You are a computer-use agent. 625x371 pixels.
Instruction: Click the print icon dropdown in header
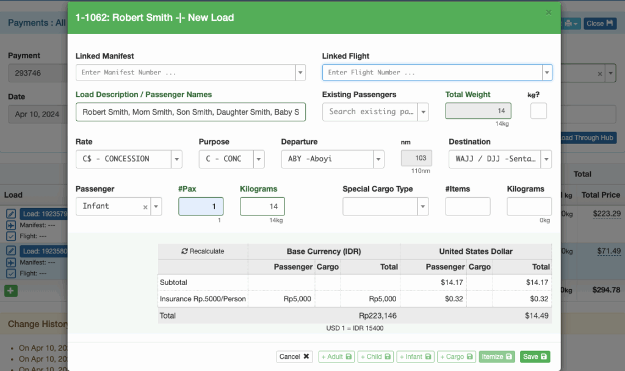coord(571,23)
